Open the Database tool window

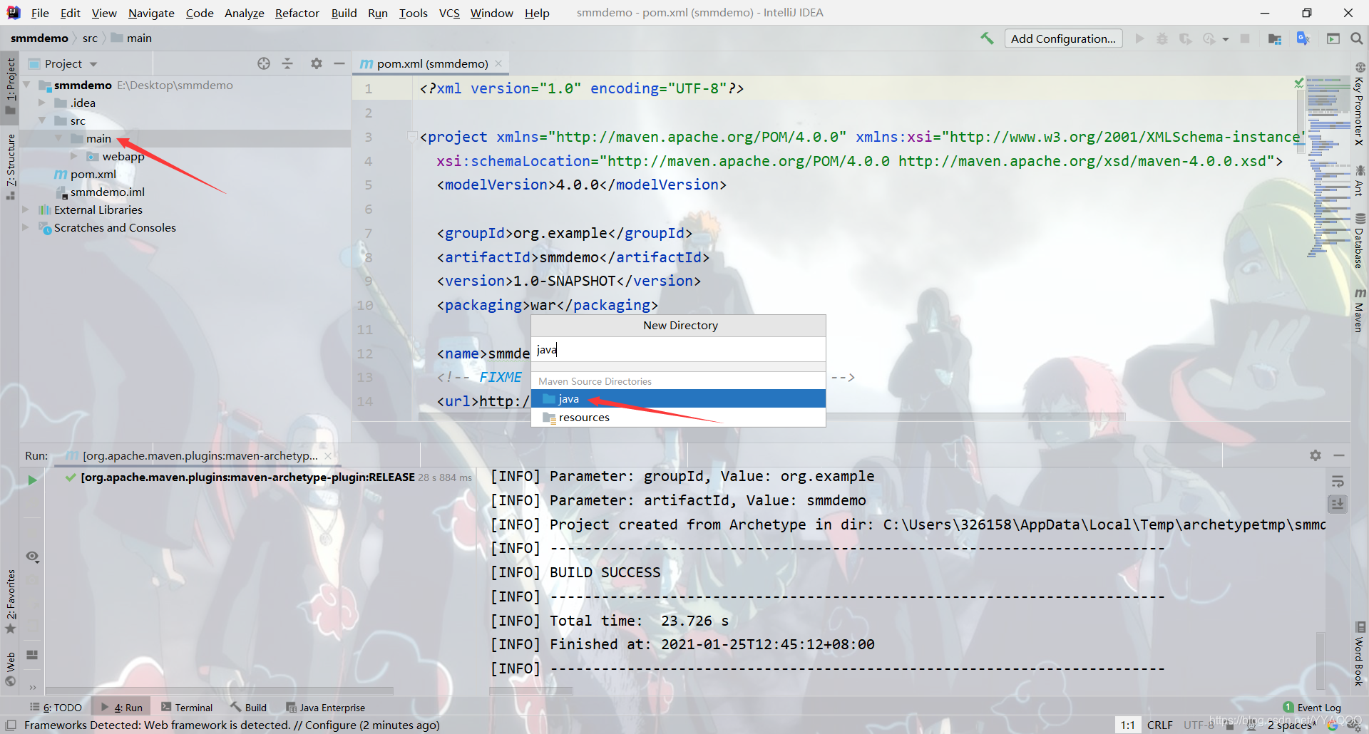tap(1360, 241)
